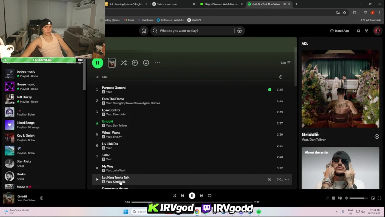Toggle repeat in the bottom player bar
This screenshot has width=385, height=217.
(210, 196)
